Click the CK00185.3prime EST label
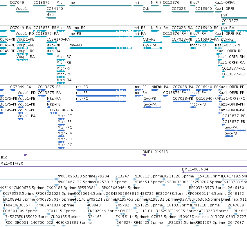 click(61, 188)
